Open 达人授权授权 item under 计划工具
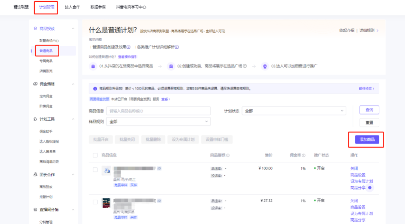 coord(49,142)
